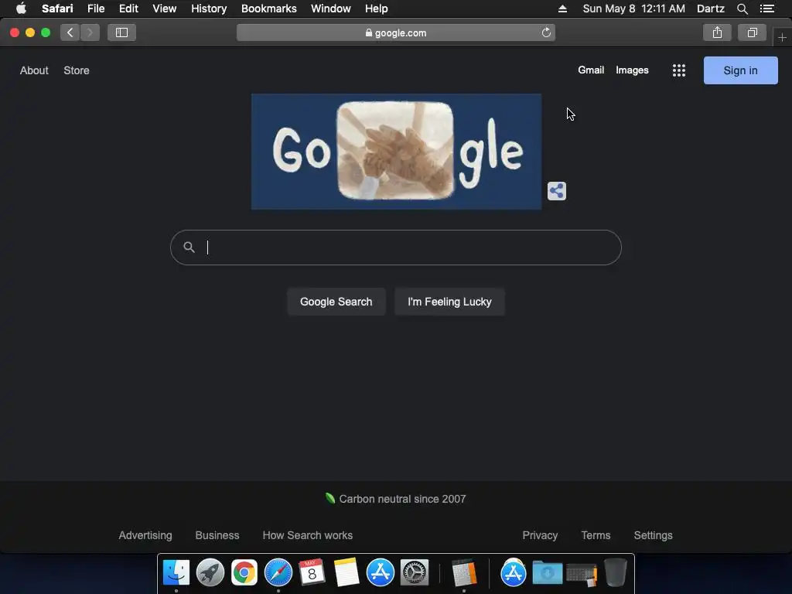Open the Bookmarks menu
Viewport: 792px width, 594px height.
click(268, 9)
